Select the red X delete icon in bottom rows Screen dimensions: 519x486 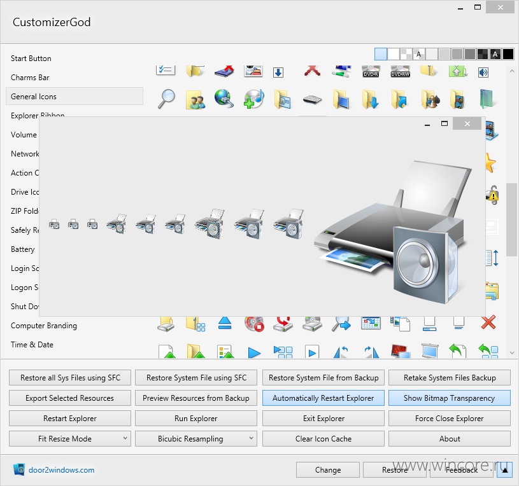[x=488, y=323]
